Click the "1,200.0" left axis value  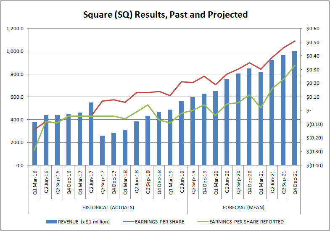coord(15,29)
